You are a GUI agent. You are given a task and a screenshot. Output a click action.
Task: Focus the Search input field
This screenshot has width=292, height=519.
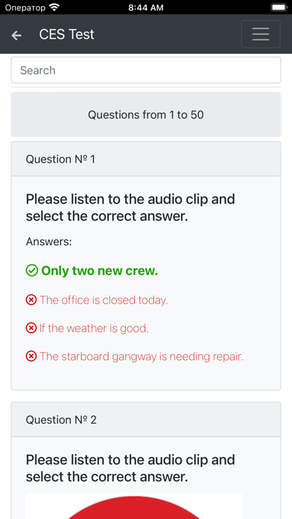click(146, 70)
